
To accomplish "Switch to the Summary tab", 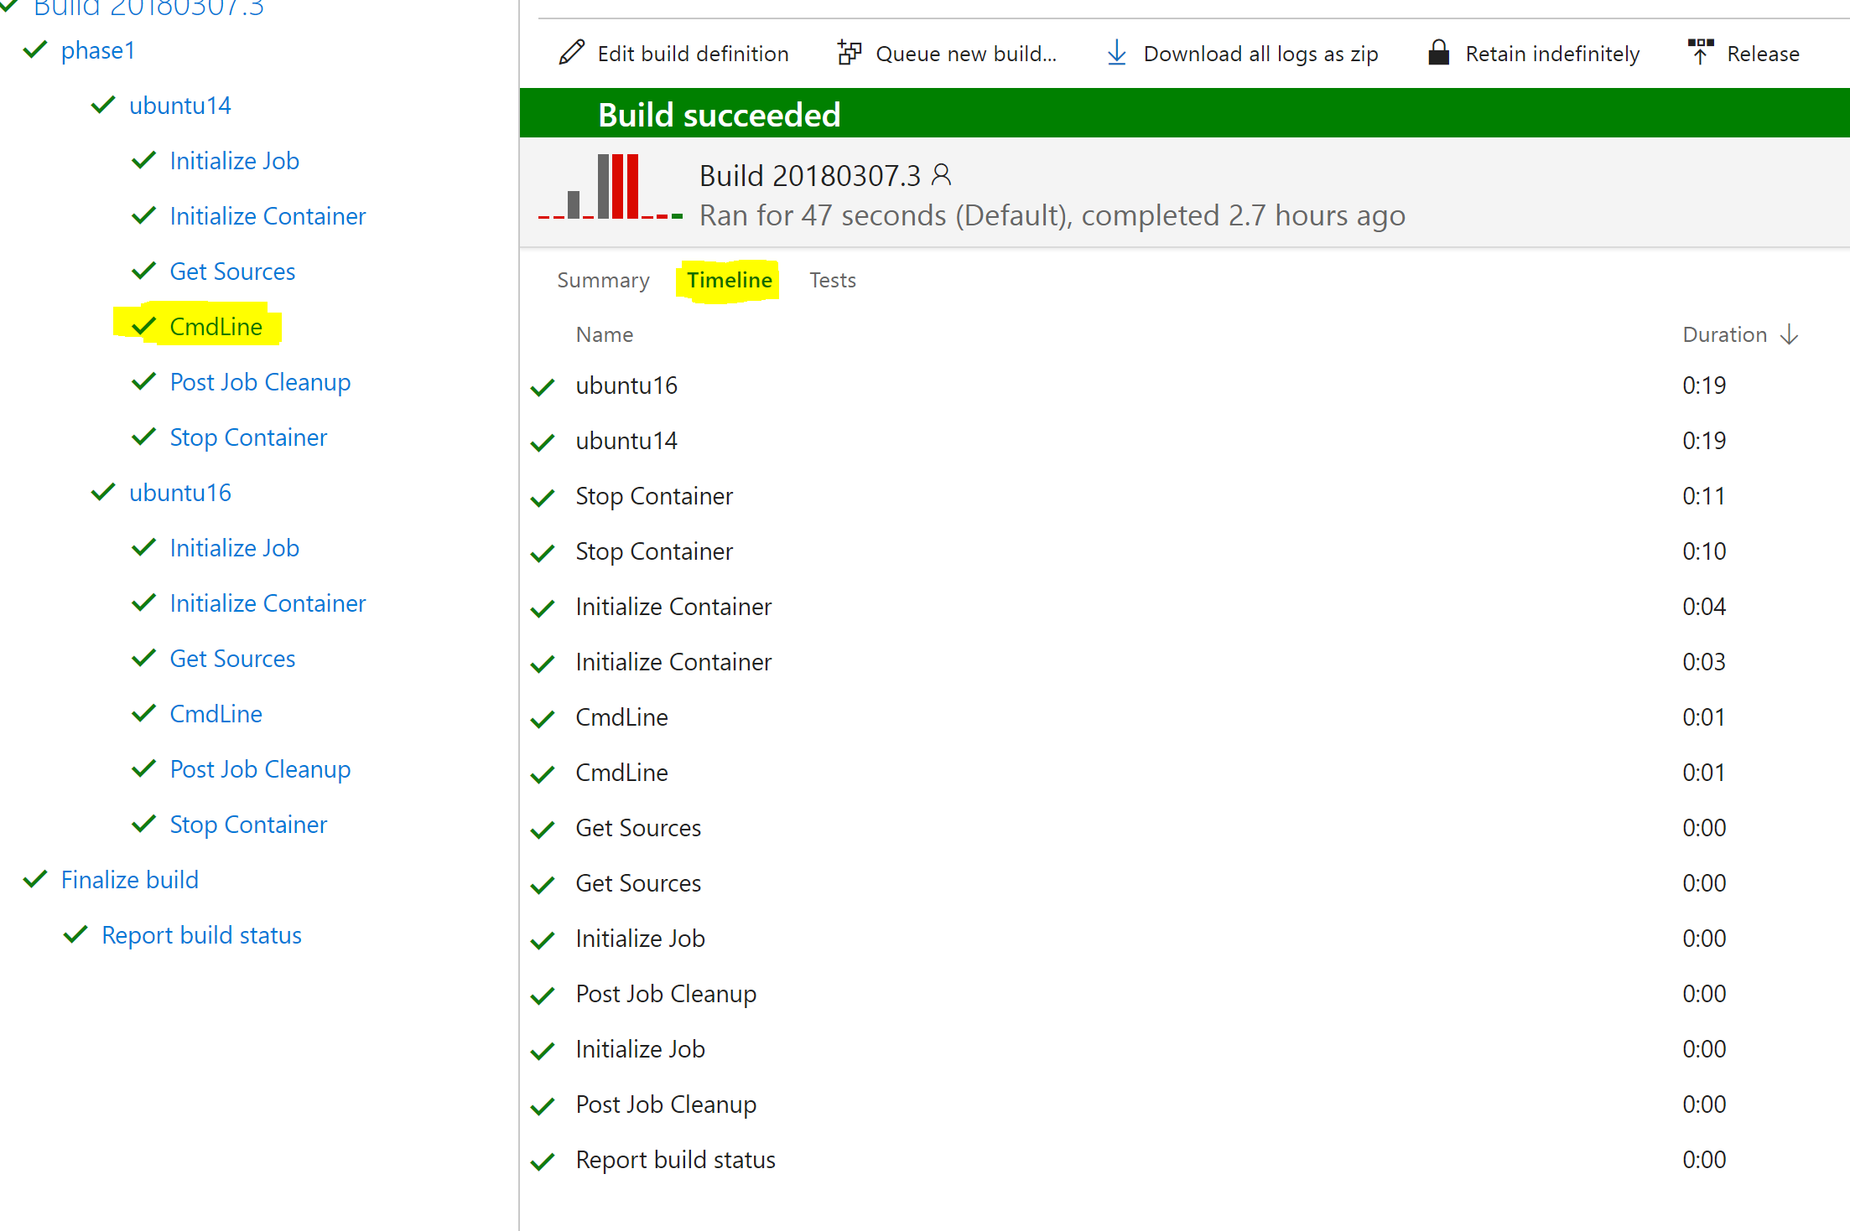I will [x=603, y=280].
